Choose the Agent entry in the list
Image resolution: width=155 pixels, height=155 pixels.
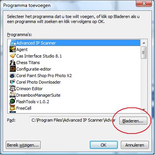coord(75,49)
